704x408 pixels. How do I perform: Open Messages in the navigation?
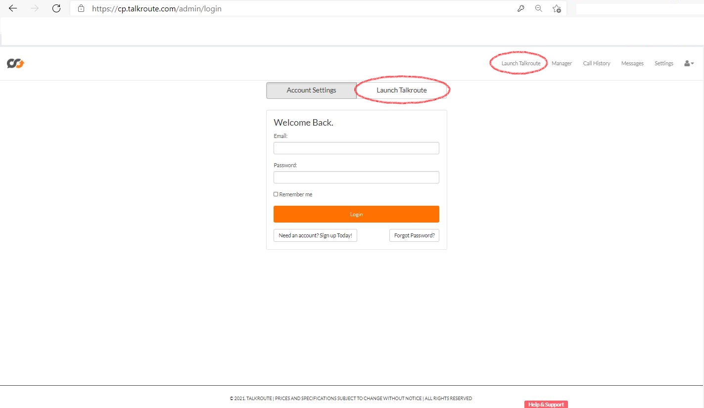632,63
